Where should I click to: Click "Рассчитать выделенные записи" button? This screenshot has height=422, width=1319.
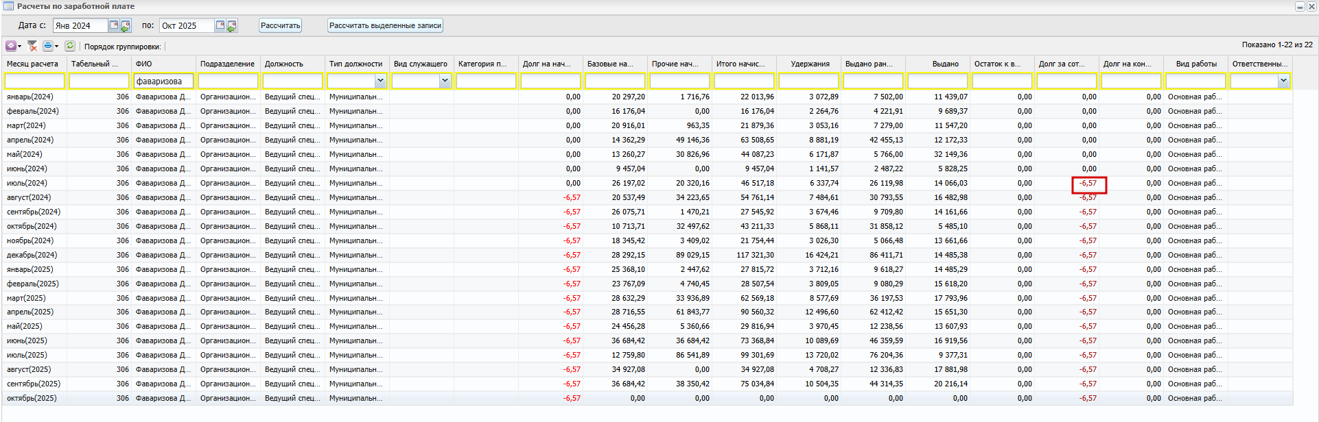(385, 25)
